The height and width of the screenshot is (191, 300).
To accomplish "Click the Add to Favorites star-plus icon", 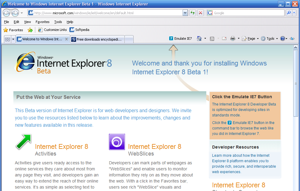I will (x=30, y=30).
